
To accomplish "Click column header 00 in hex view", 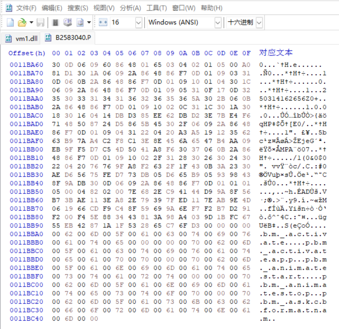I will pyautogui.click(x=56, y=53).
